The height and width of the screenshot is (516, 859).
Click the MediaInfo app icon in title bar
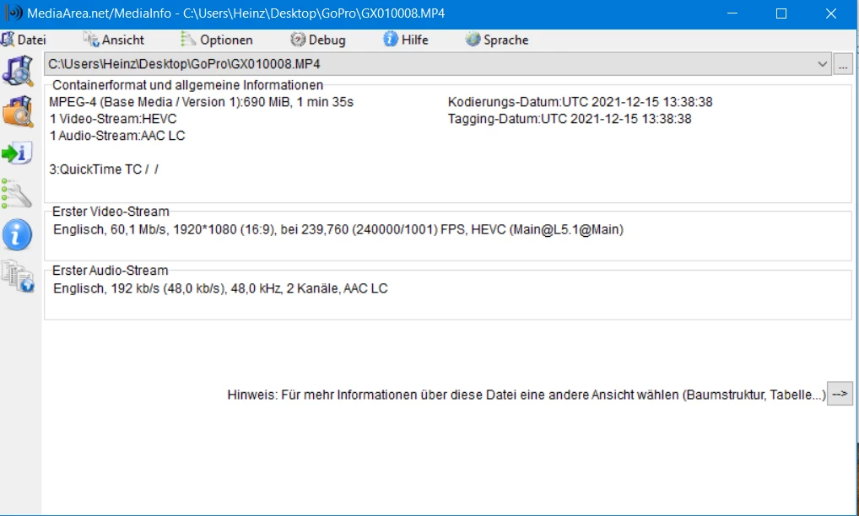14,13
